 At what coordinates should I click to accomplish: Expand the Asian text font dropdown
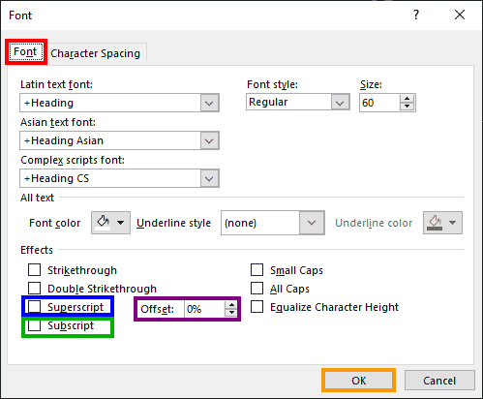pyautogui.click(x=209, y=140)
